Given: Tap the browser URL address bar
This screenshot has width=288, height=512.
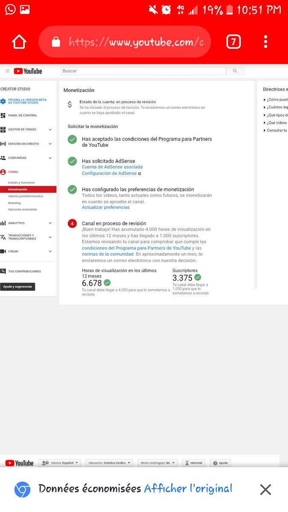Looking at the screenshot, I should (x=125, y=42).
